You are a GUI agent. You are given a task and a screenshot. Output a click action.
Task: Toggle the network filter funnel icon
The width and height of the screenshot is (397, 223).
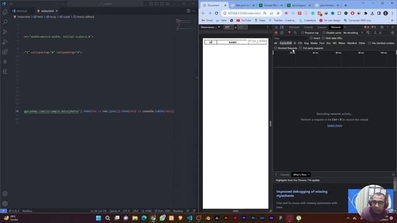click(290, 33)
